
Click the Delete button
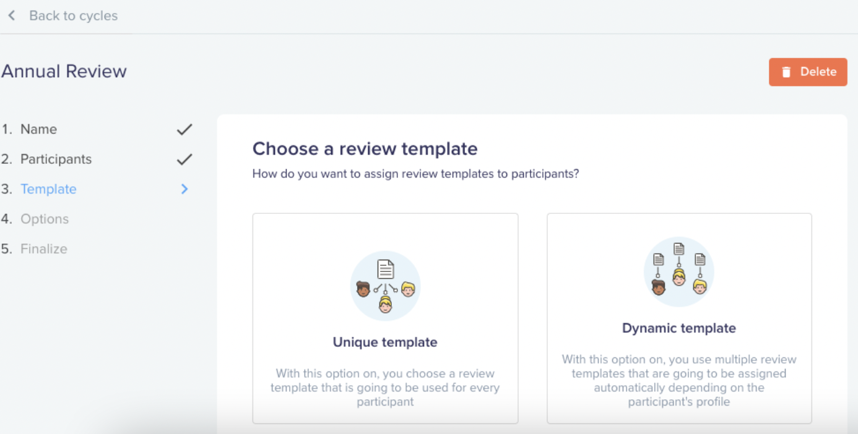pos(808,72)
